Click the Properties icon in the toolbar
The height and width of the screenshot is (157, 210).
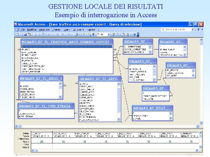113,35
